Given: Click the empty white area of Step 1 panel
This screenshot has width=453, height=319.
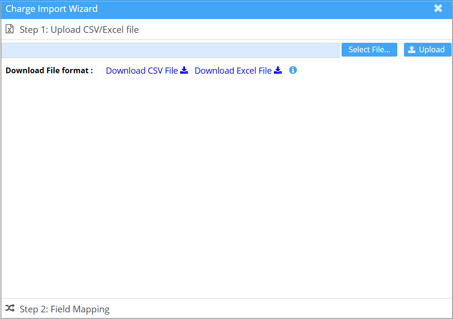Looking at the screenshot, I should [226, 185].
